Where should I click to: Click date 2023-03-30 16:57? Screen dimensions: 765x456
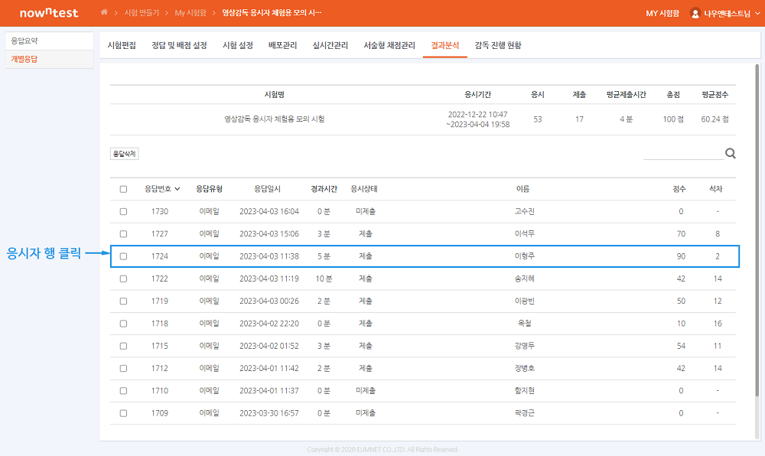click(x=269, y=413)
